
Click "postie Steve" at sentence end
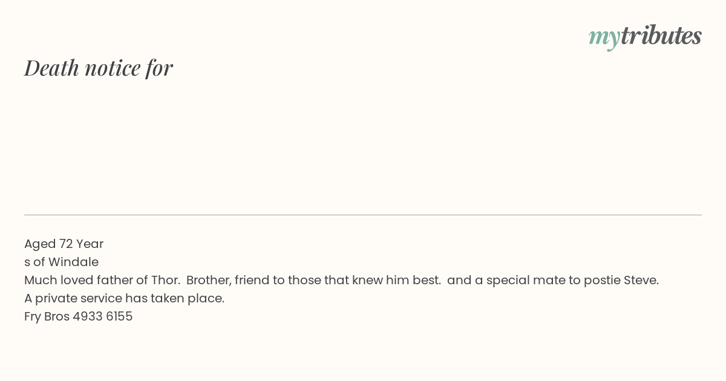click(x=620, y=280)
